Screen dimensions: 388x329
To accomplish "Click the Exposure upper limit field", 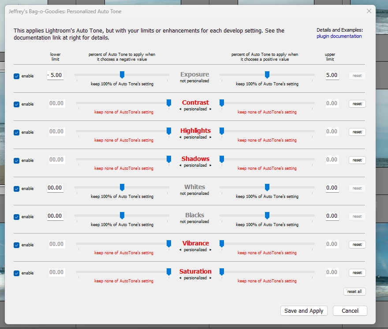I will (x=332, y=75).
